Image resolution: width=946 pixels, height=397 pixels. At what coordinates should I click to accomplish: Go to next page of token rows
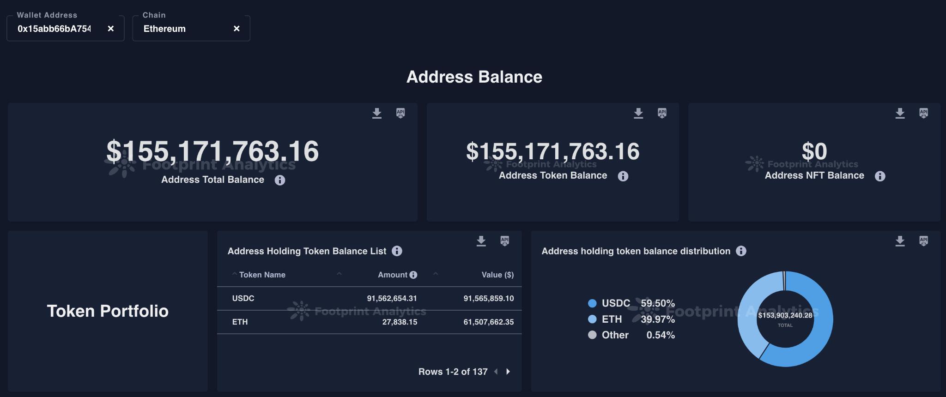click(508, 372)
